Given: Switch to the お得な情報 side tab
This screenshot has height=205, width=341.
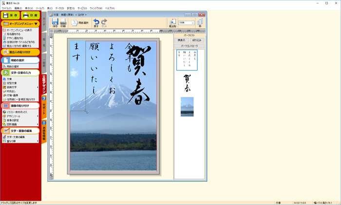Looking at the screenshot, I should pyautogui.click(x=44, y=131).
